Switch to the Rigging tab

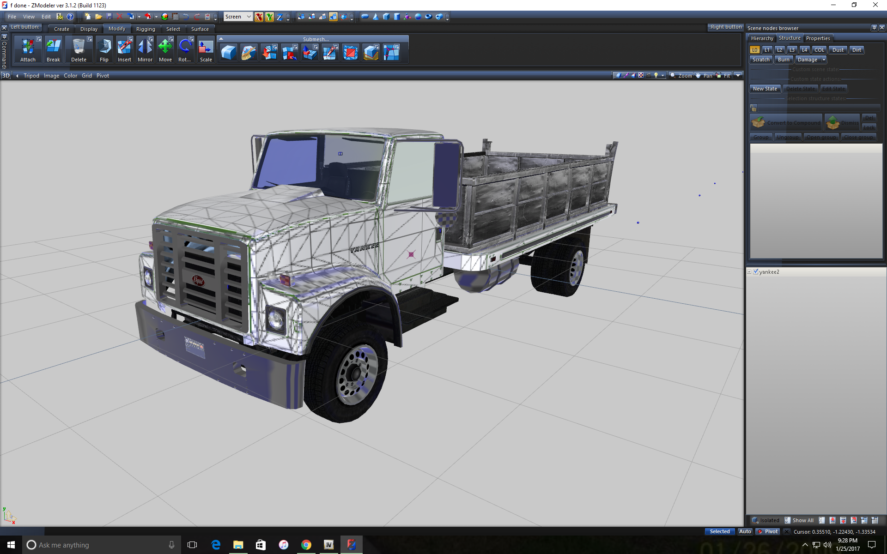(x=146, y=29)
